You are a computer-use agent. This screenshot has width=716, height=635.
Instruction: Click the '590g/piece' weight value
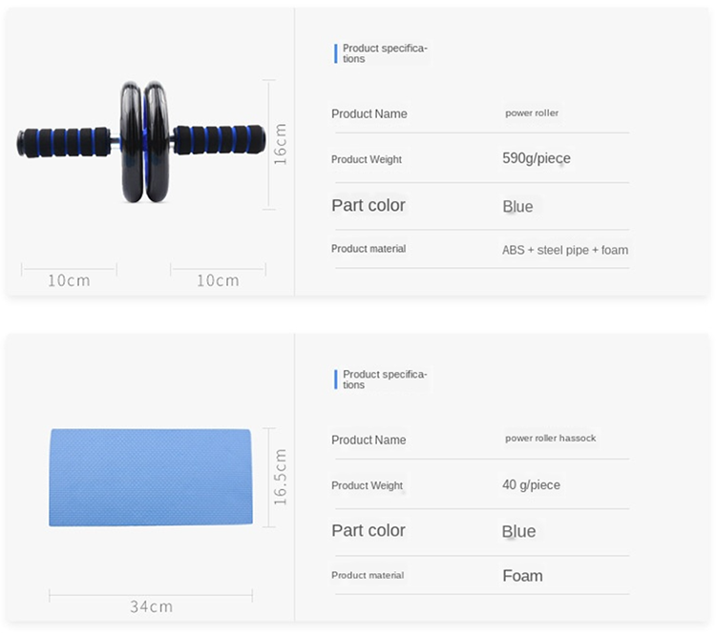point(537,158)
